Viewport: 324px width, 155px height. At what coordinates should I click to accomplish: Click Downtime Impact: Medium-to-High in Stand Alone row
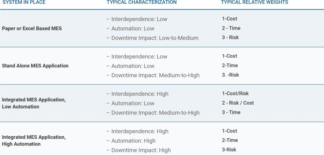tap(155, 75)
